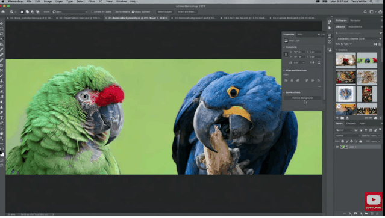Toggle Lock Transparent Pixels in Layers

[342, 141]
